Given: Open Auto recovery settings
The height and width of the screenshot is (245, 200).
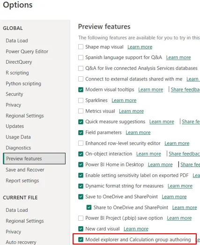Looking at the screenshot, I should coord(21,242).
